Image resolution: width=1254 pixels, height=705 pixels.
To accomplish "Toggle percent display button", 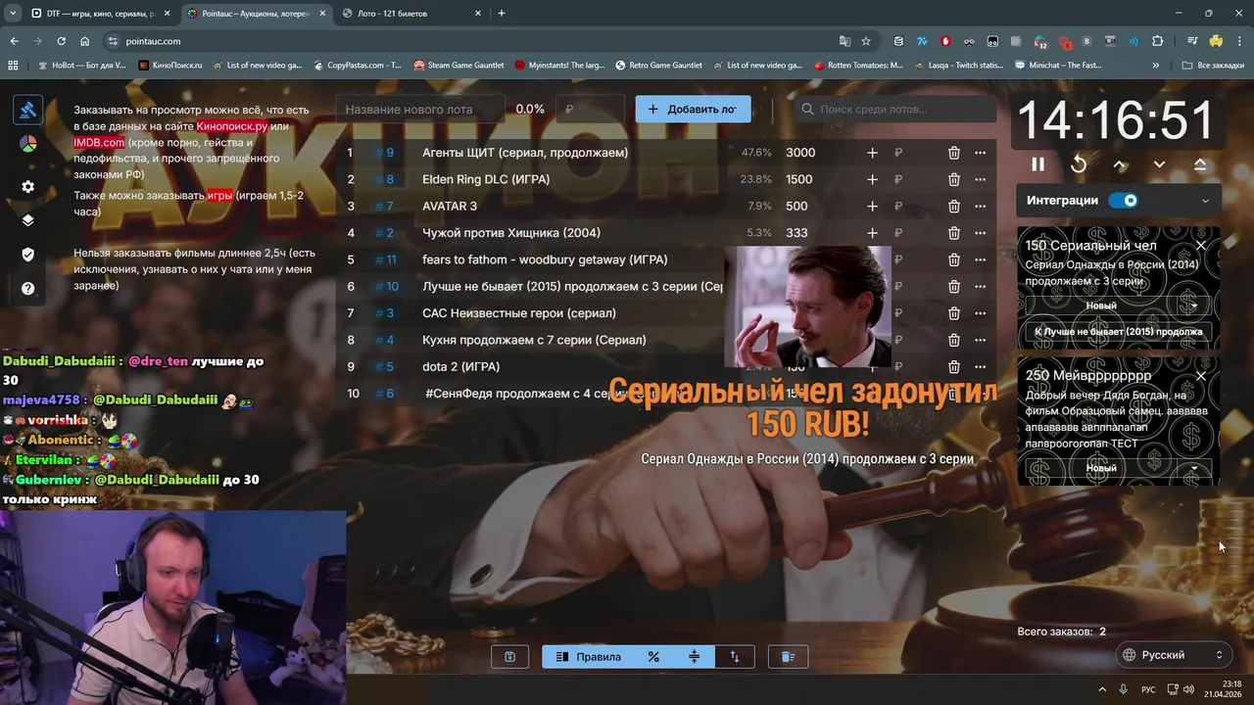I will (653, 657).
